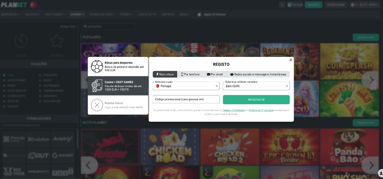Open the Política de Privacidade link
This screenshot has width=383, height=179.
(x=261, y=110)
